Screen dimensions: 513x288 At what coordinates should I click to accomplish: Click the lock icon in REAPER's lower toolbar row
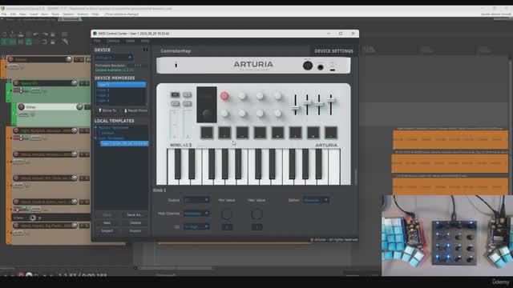click(x=53, y=42)
